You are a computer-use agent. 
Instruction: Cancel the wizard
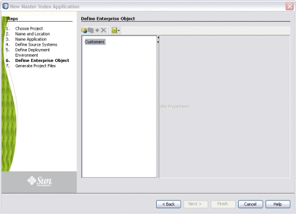click(250, 204)
